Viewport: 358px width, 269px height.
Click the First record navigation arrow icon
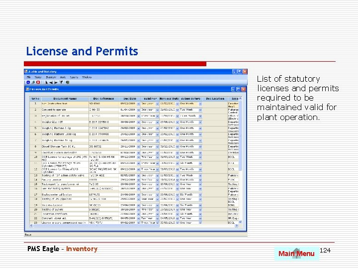(46, 82)
